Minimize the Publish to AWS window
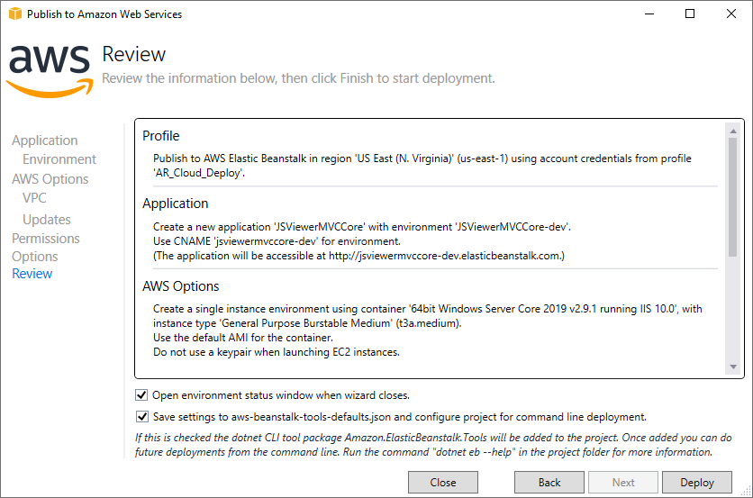 (649, 14)
